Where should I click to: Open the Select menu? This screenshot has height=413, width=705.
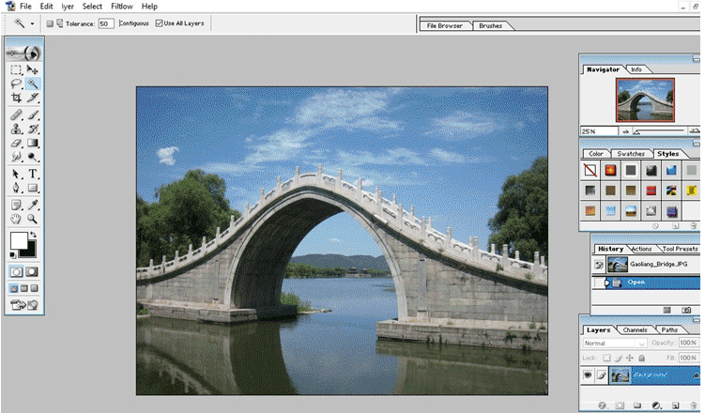(x=92, y=7)
